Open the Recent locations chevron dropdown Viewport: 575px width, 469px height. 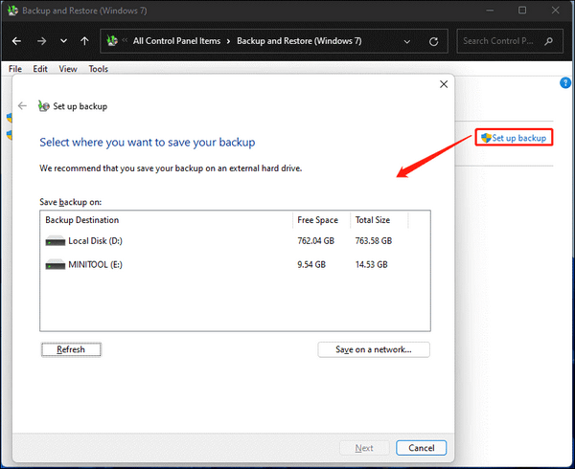pyautogui.click(x=63, y=41)
